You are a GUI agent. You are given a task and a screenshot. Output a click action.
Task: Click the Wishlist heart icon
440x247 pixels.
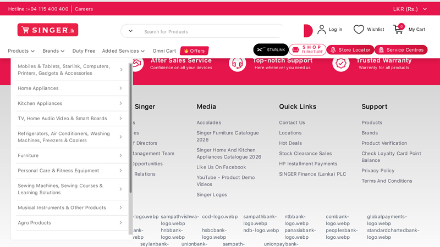click(359, 30)
